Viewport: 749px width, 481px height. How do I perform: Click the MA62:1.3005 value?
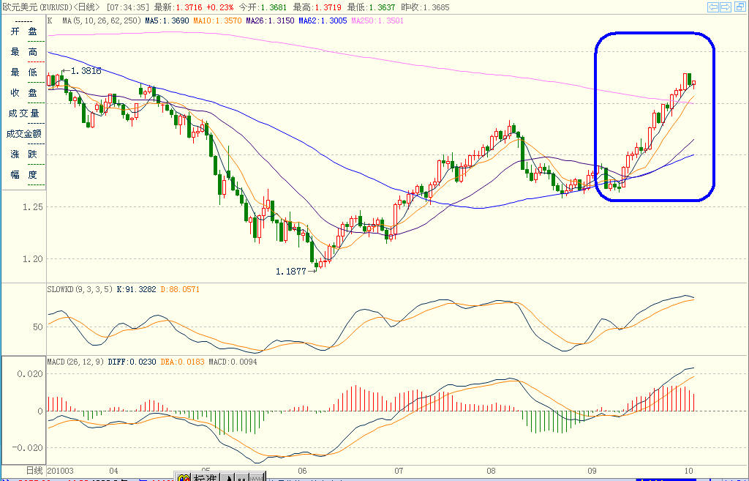click(x=323, y=21)
